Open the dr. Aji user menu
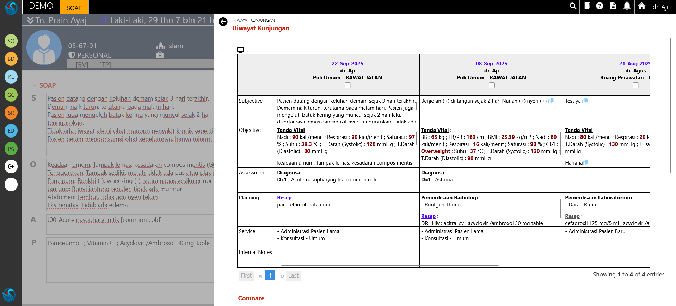The height and width of the screenshot is (306, 676). click(x=660, y=7)
